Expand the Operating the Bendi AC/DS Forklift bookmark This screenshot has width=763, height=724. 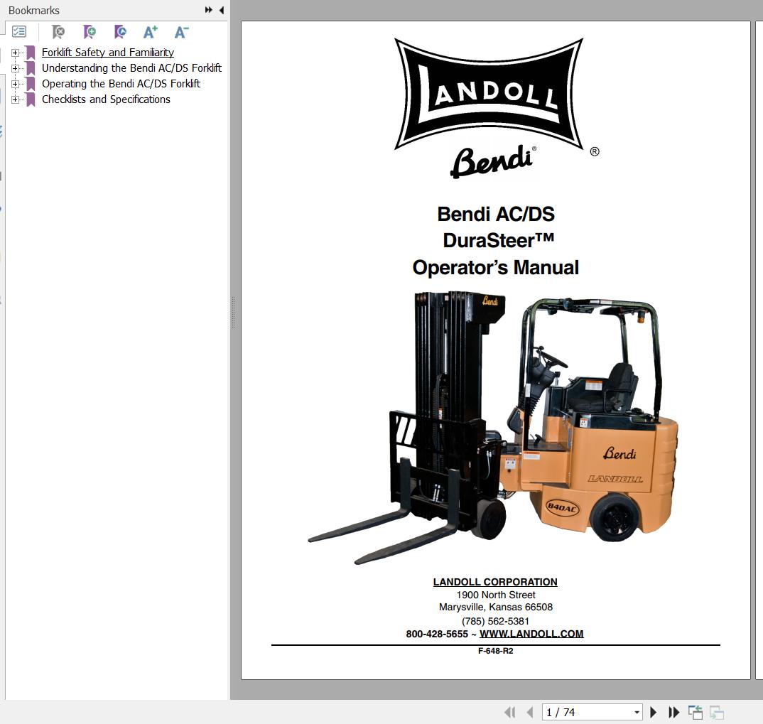15,83
